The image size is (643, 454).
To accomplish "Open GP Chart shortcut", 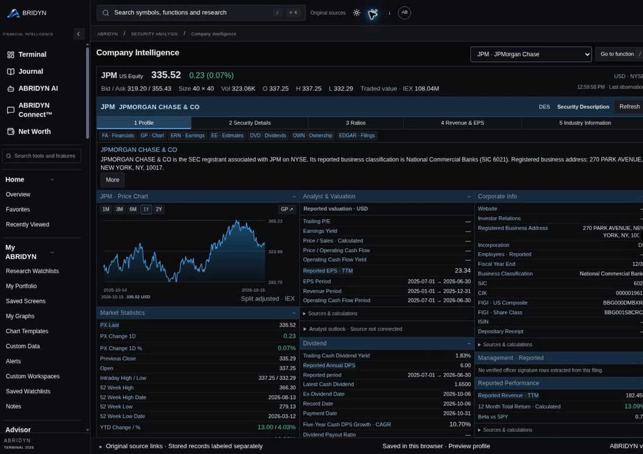I will [x=152, y=135].
